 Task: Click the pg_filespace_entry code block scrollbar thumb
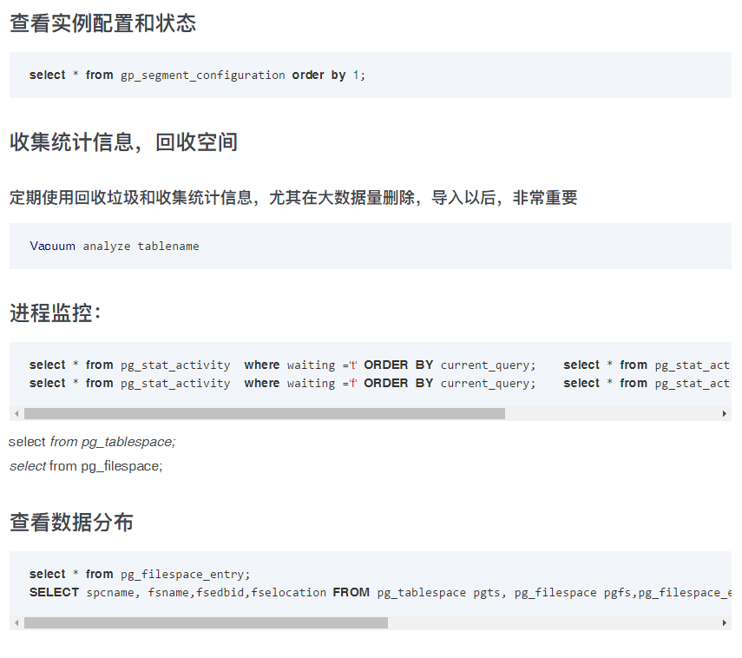206,623
